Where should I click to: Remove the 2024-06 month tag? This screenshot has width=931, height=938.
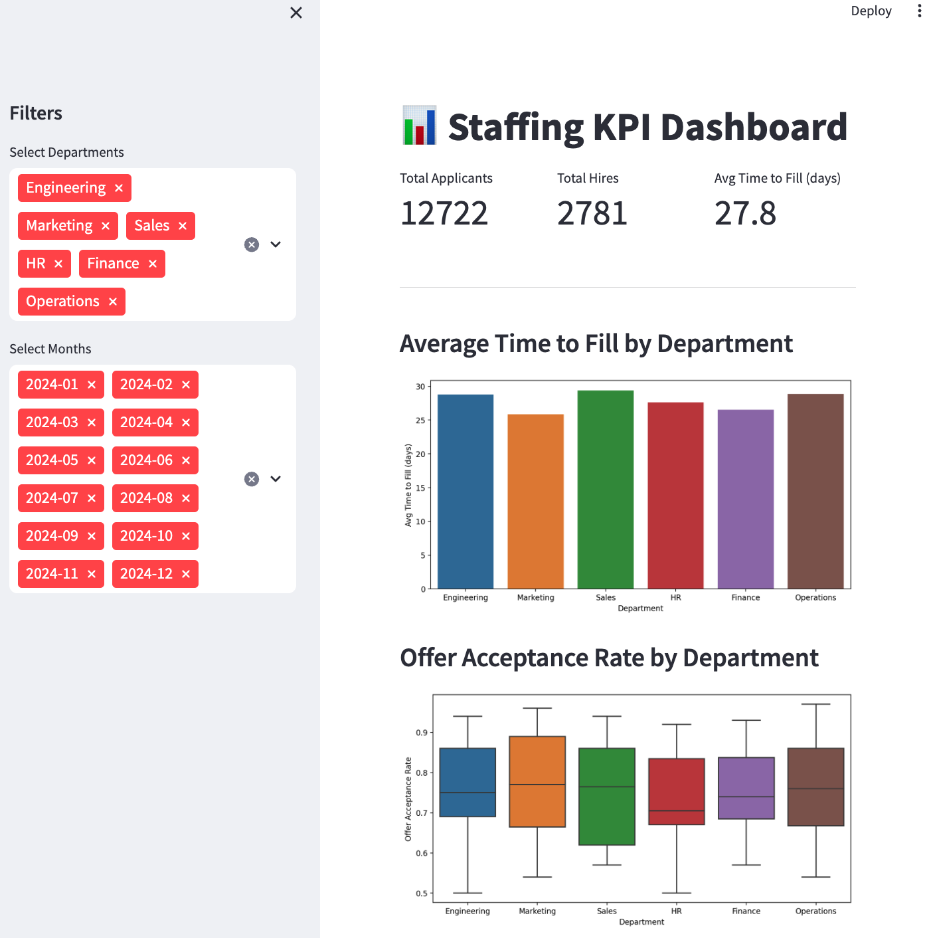click(186, 460)
